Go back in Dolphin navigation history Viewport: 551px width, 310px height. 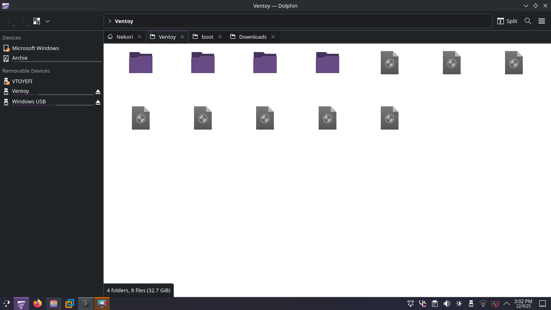click(x=10, y=21)
